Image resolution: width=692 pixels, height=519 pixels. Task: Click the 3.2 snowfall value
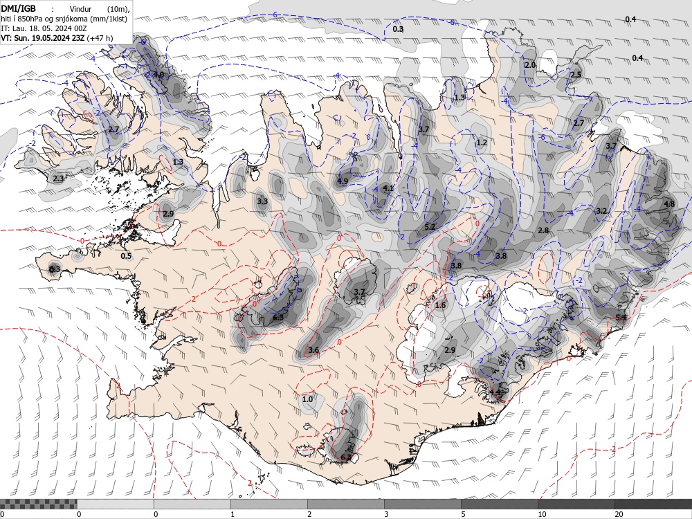pyautogui.click(x=601, y=211)
